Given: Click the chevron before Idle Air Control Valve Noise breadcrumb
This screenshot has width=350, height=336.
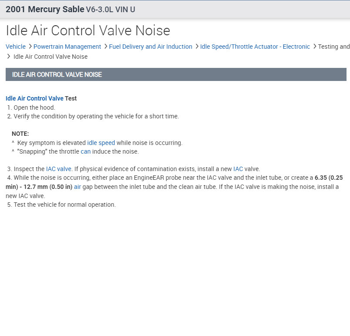Looking at the screenshot, I should 9,57.
